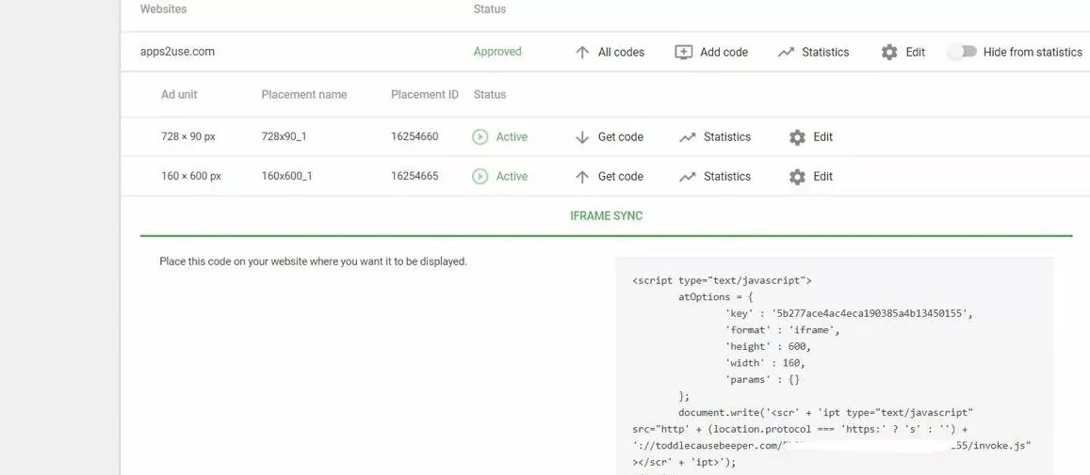
Task: Click Statistics chart icon for 160x600_1
Action: coord(688,177)
